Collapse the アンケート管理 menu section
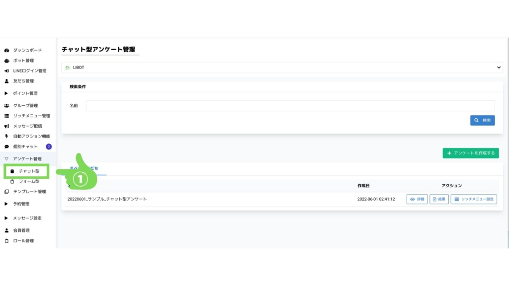509x286 pixels. (x=27, y=159)
